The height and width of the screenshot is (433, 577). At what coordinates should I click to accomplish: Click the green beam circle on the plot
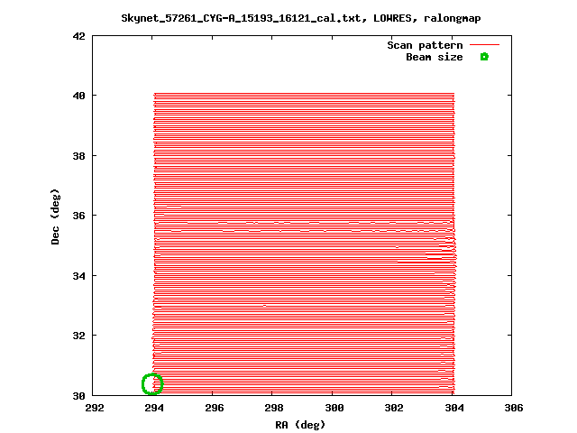tap(152, 384)
